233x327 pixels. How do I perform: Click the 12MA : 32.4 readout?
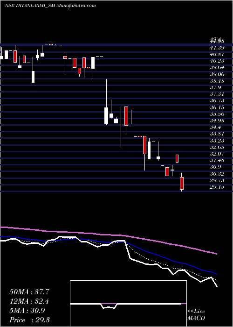coord(29,301)
